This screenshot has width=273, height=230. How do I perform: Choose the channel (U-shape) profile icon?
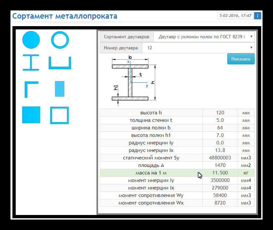pyautogui.click(x=60, y=63)
